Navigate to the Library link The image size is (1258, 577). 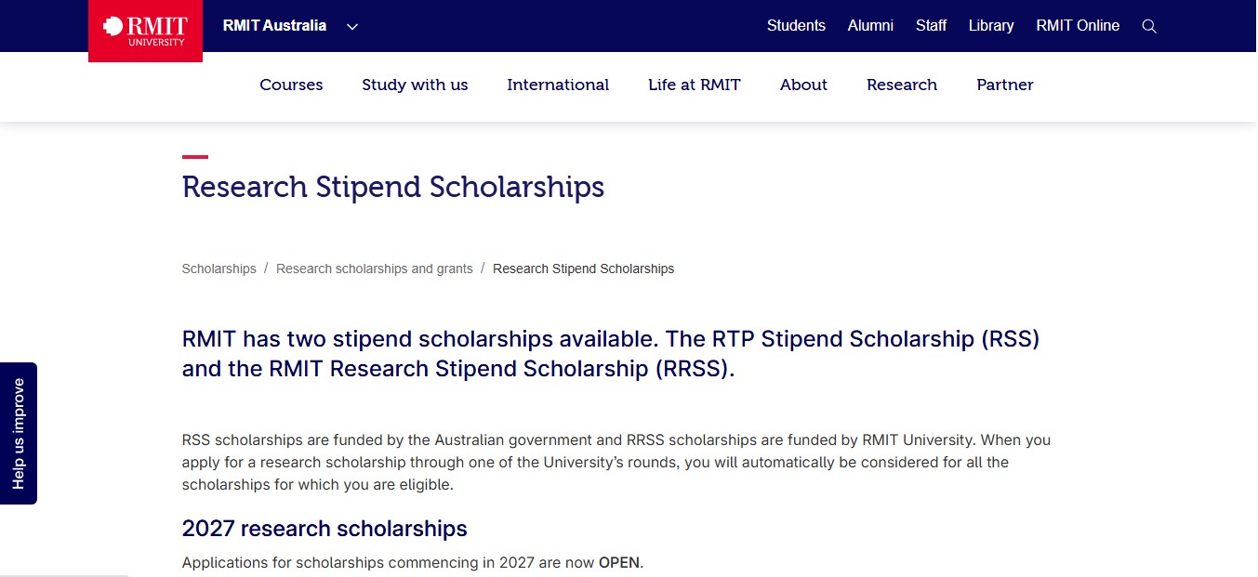coord(991,26)
